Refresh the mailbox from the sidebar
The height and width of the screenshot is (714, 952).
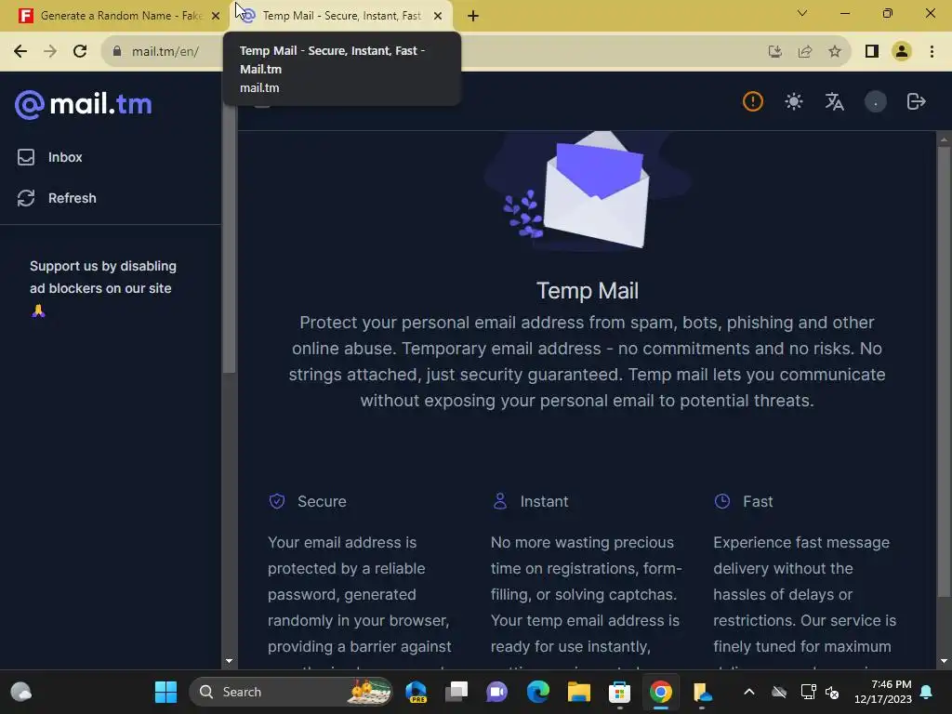(57, 198)
